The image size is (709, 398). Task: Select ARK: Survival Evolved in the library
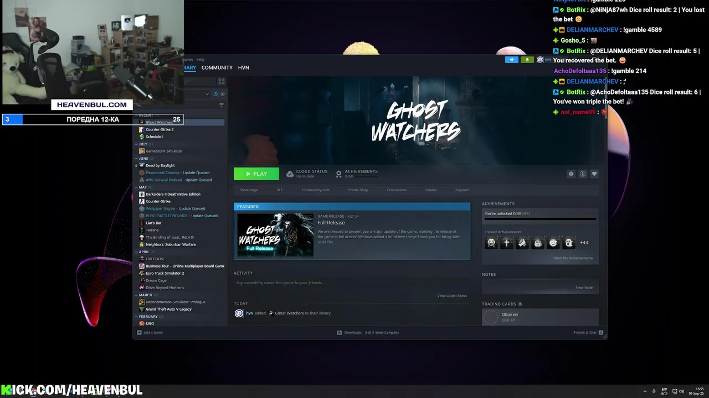click(165, 180)
